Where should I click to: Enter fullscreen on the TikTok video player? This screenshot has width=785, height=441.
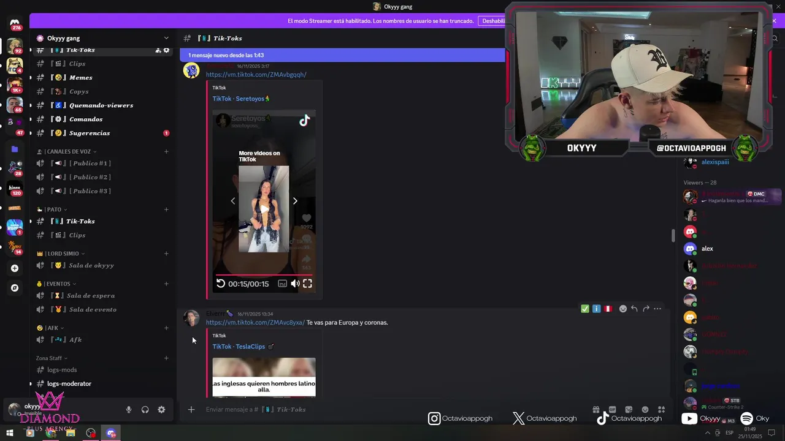pos(307,284)
